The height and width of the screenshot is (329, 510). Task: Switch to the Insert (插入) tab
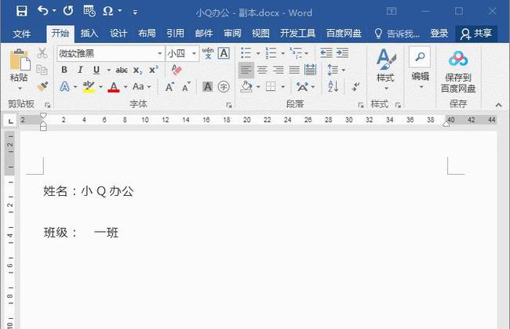click(89, 33)
